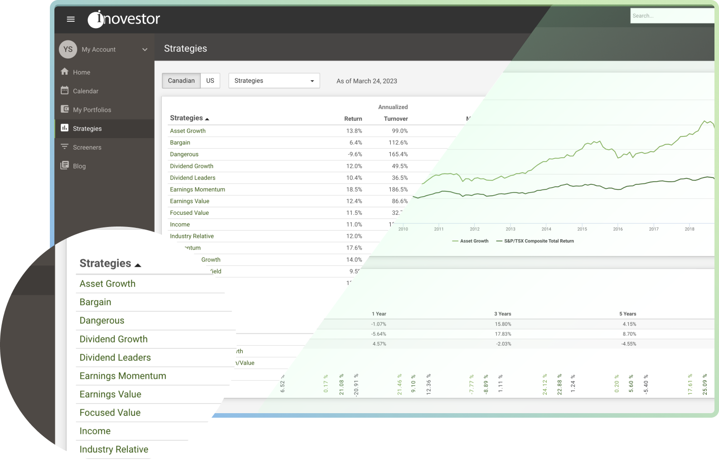This screenshot has width=719, height=463.
Task: Open the Bargain strategy link
Action: (x=180, y=143)
